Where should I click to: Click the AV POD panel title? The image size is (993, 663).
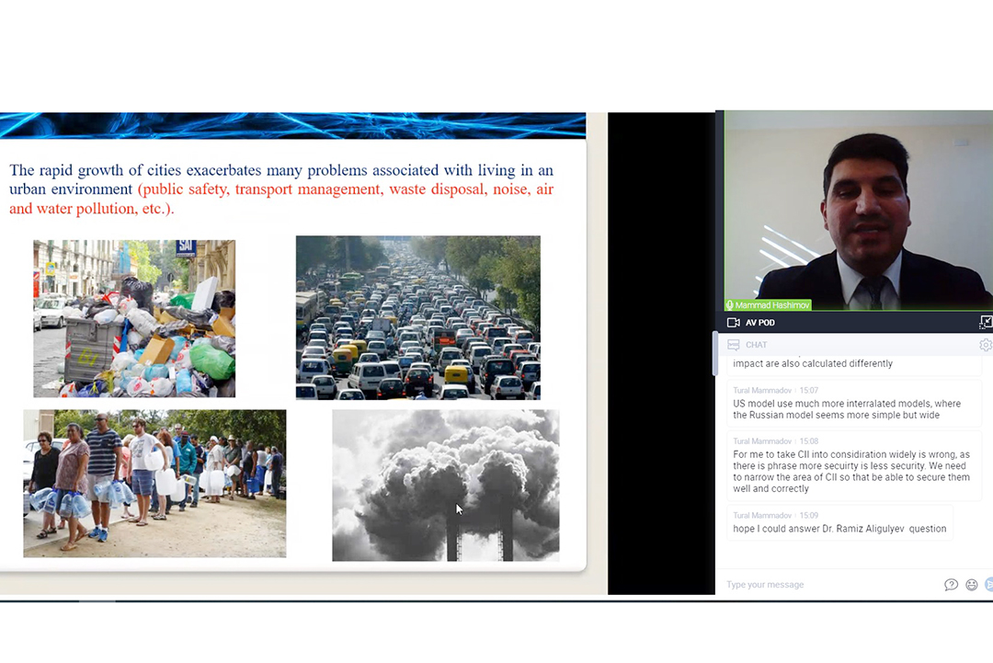pos(759,323)
